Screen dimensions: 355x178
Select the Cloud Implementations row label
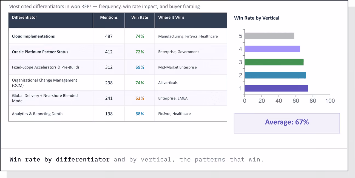(x=33, y=36)
